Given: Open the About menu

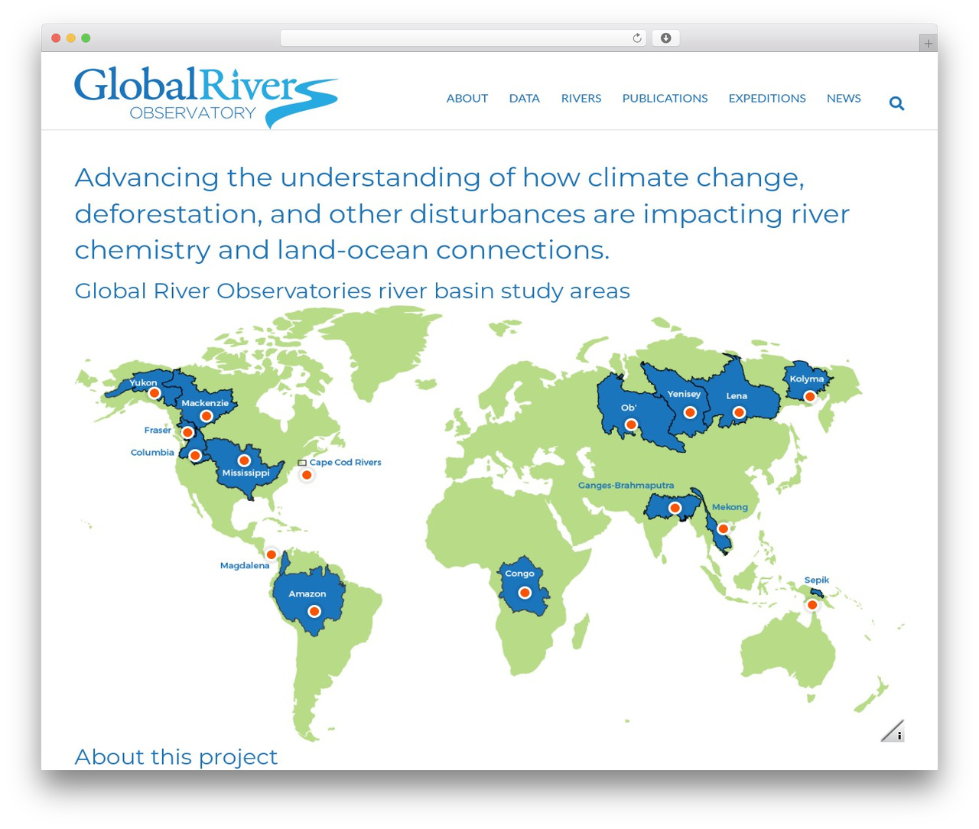Looking at the screenshot, I should [x=467, y=99].
